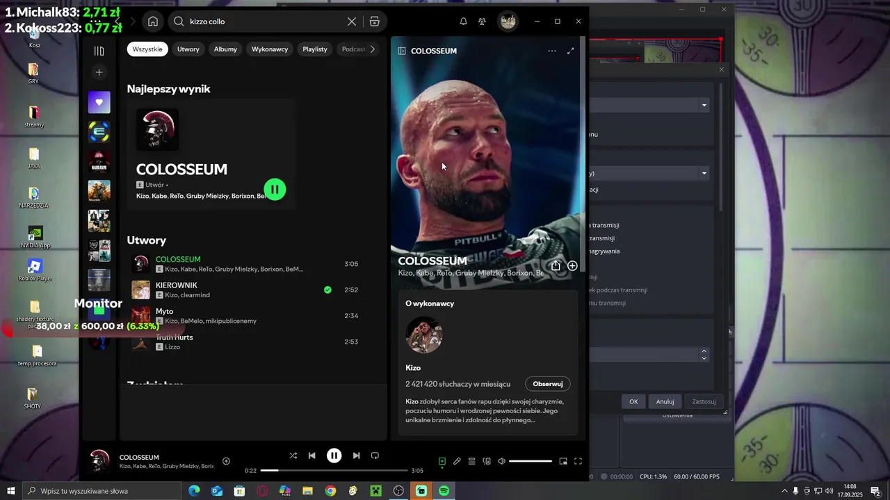The width and height of the screenshot is (890, 500).
Task: Click the scrollbar in the OBS settings dialog
Action: [x=720, y=146]
